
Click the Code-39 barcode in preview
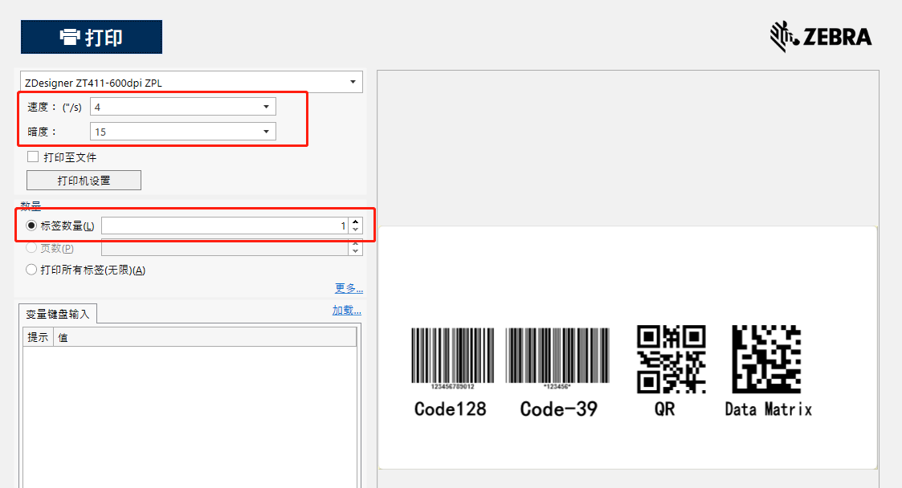click(x=557, y=358)
